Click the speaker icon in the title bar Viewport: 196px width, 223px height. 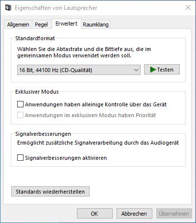click(x=8, y=8)
